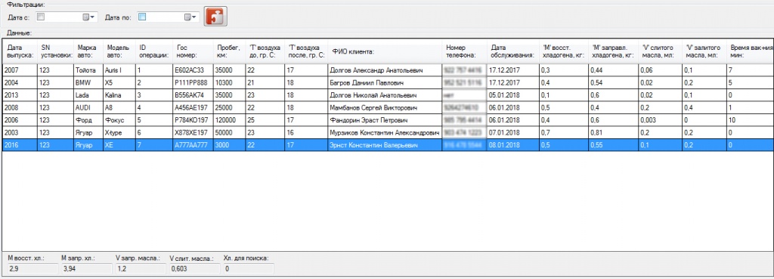
Task: Click 'Хл. для поиска' field
Action: [x=248, y=269]
